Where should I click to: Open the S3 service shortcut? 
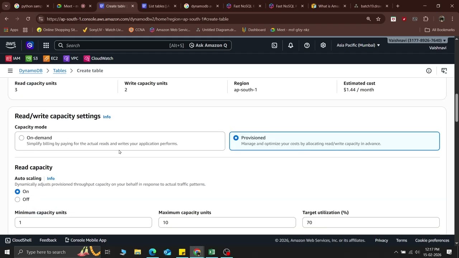32,58
